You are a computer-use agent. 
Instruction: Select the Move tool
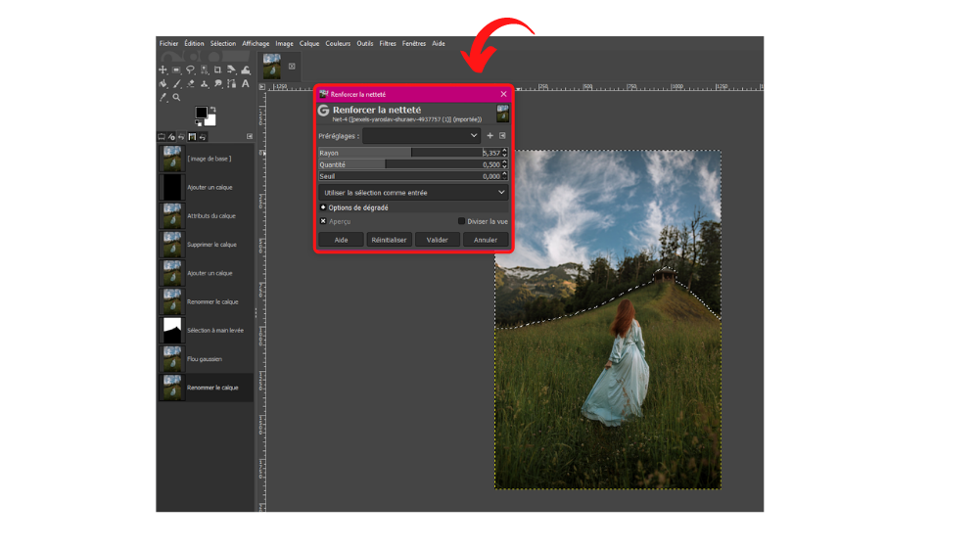tap(163, 69)
